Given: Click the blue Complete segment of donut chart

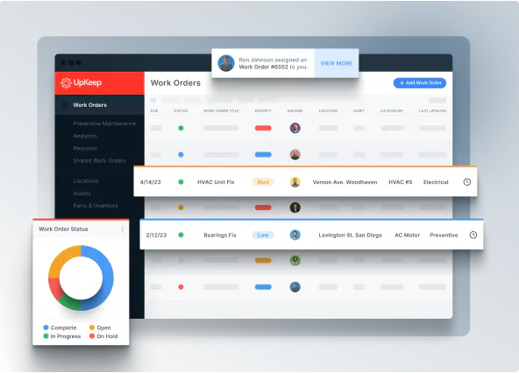Looking at the screenshot, I should [x=107, y=278].
